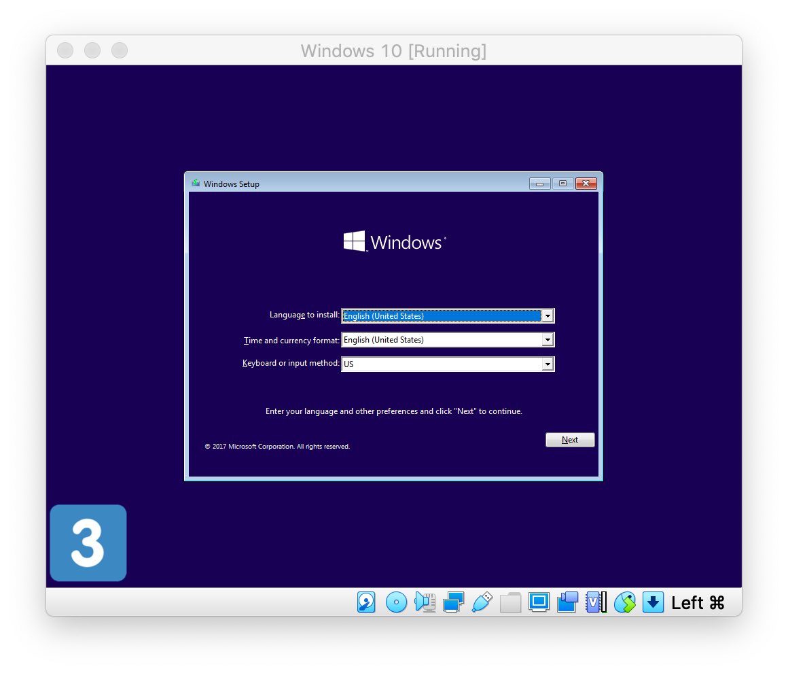Viewport: 788px width, 673px height.
Task: Open the video recording status icon
Action: 567,602
